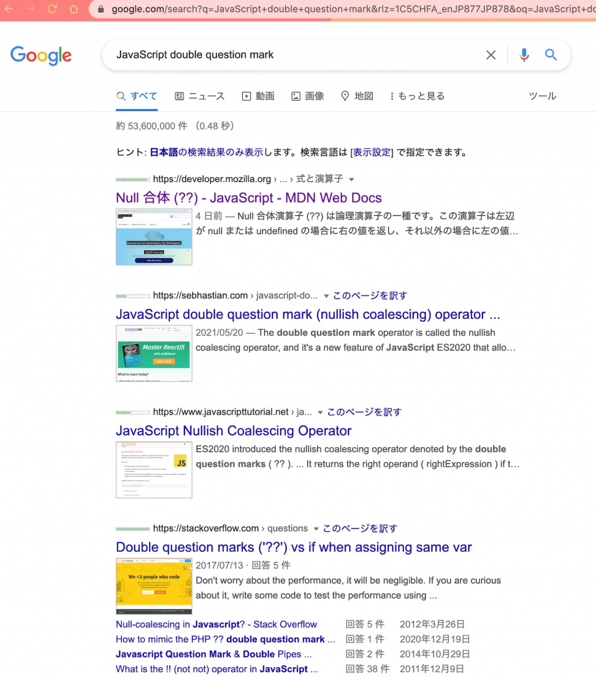Viewport: 596px width, 677px height.
Task: Click the padlock icon in address bar
Action: [x=101, y=9]
